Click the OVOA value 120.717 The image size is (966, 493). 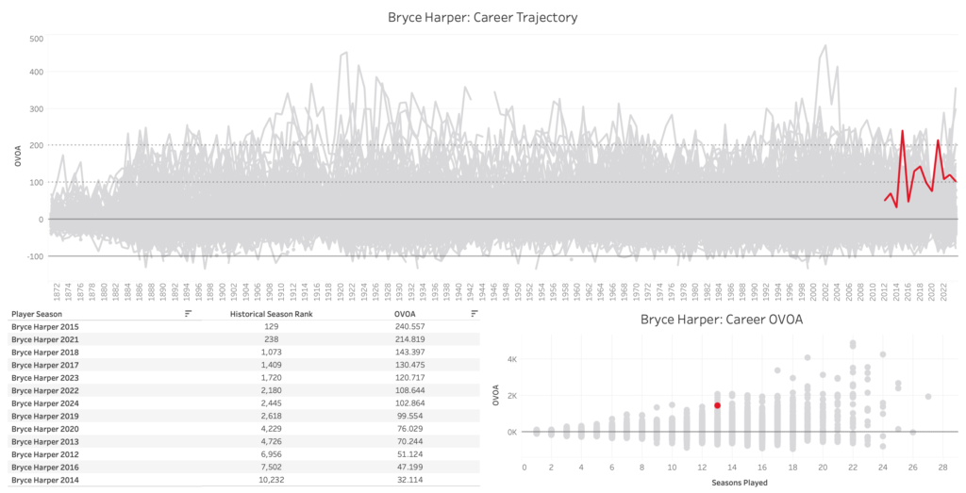[x=409, y=378]
